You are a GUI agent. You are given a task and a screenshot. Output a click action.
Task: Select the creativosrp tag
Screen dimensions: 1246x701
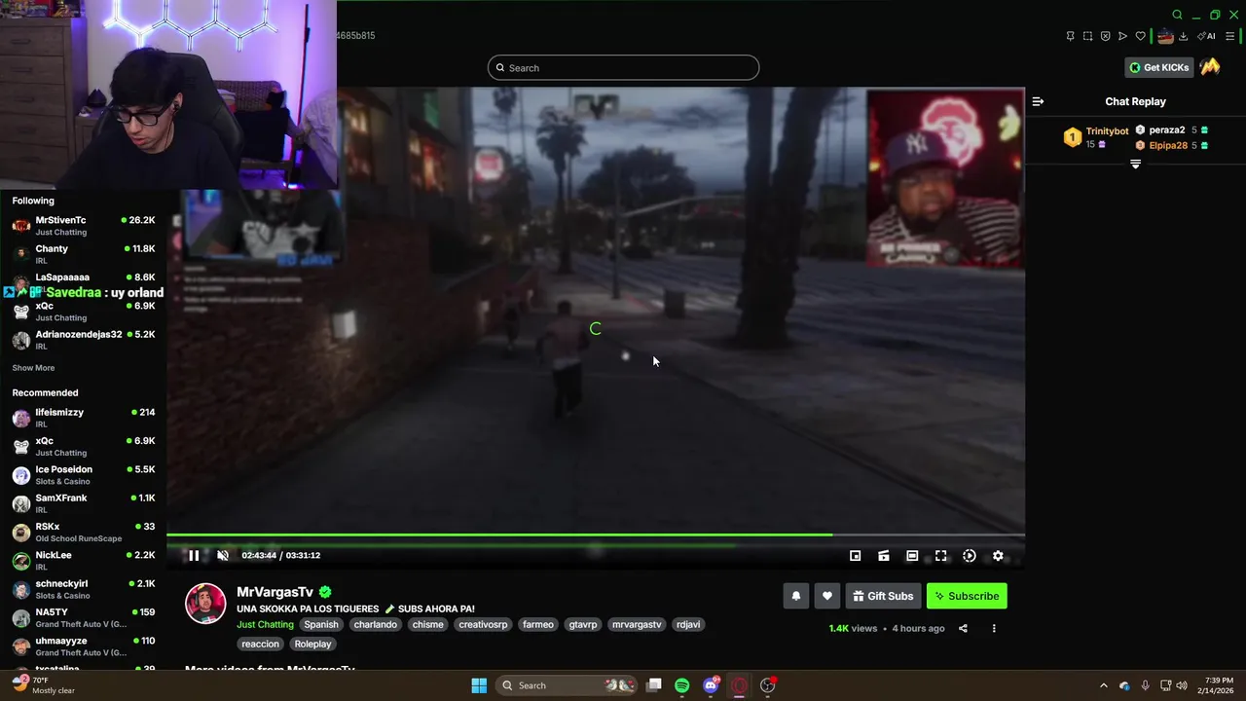[x=483, y=625]
